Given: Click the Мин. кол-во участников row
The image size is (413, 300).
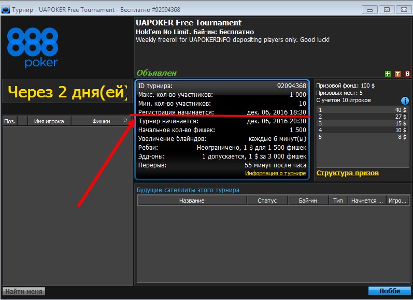Looking at the screenshot, I should pyautogui.click(x=222, y=104).
